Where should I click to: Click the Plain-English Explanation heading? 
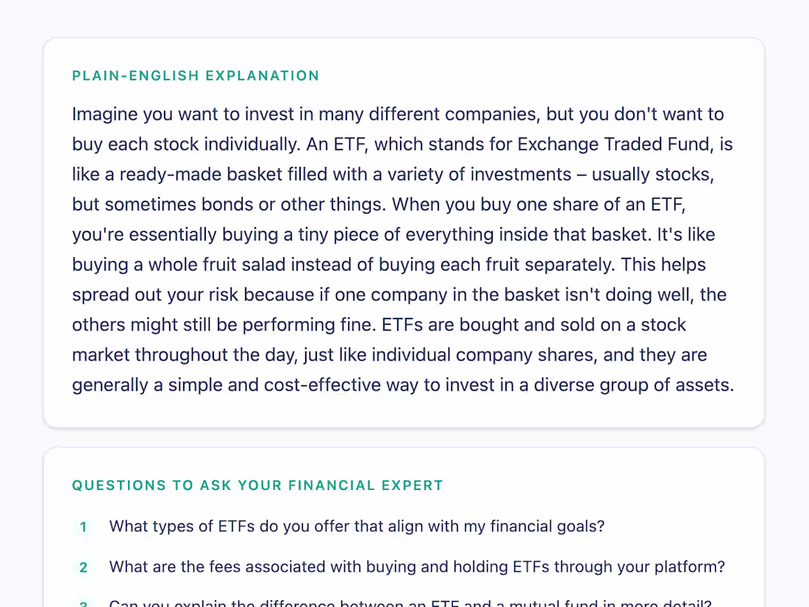(196, 76)
